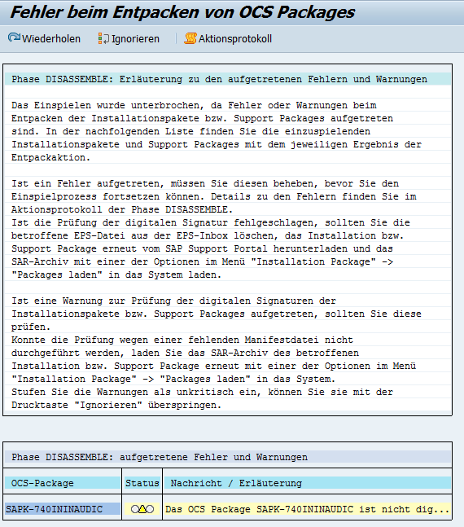Click the line starting 'SAR-Archiv mit einer der Optionen'
464x527 pixels.
tap(202, 261)
